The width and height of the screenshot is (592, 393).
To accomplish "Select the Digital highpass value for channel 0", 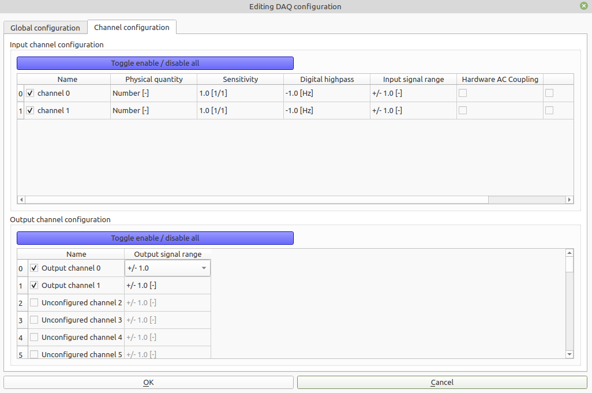I will [x=327, y=93].
